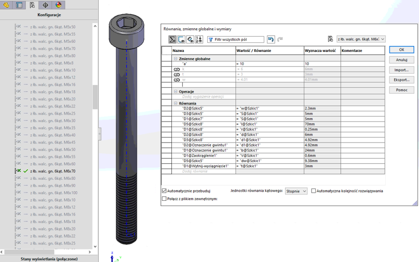Image resolution: width=419 pixels, height=262 pixels.
Task: Select configuration z łb. walc. M6x80
Action: click(x=53, y=178)
